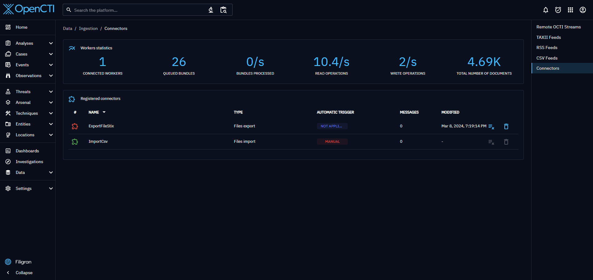Sort connectors by the NAME column
This screenshot has width=593, height=280.
tap(94, 112)
